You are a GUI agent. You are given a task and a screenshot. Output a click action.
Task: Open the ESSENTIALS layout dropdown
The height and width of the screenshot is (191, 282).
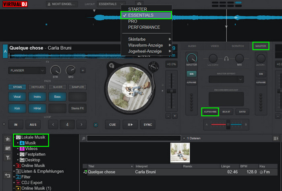tap(111, 4)
